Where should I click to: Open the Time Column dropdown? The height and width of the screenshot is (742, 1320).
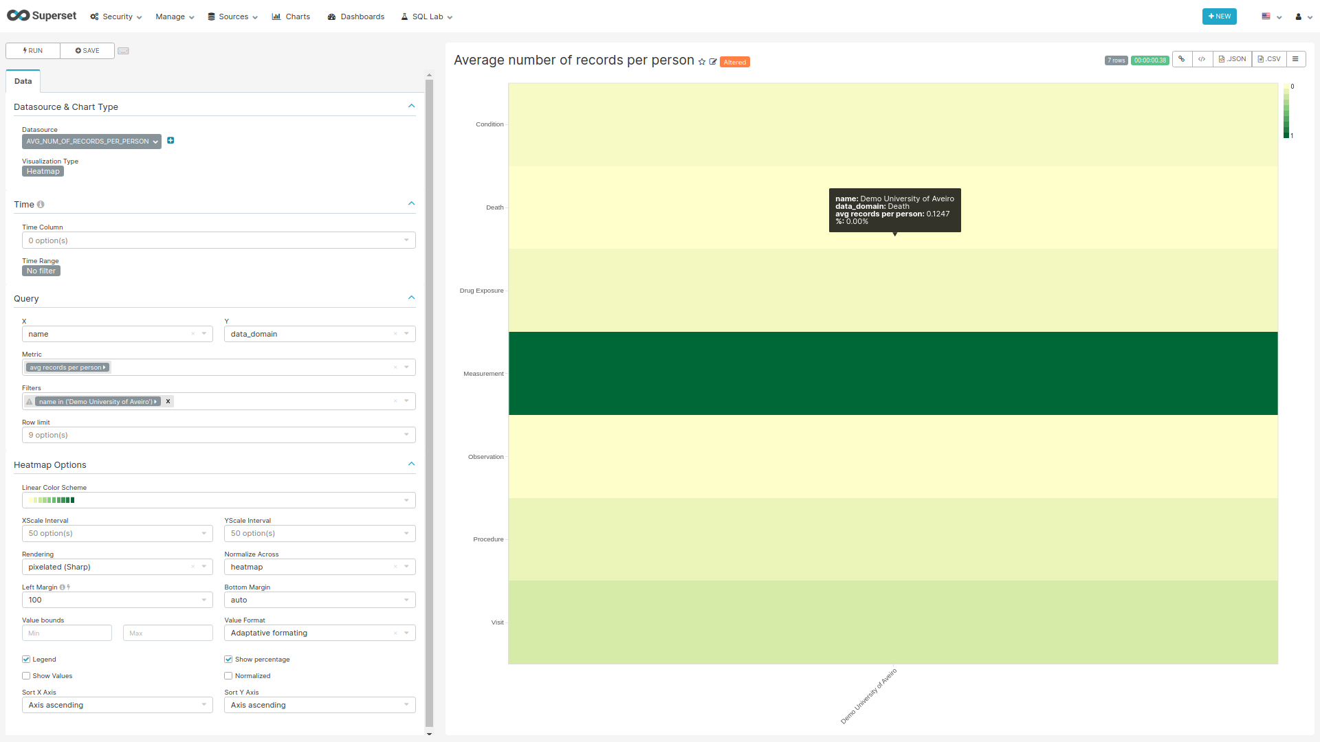(x=219, y=240)
